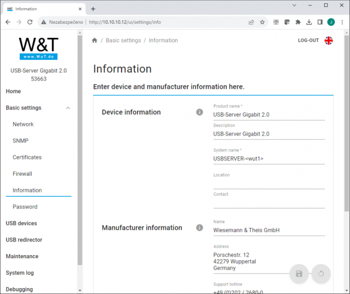The image size is (350, 294).
Task: Open Home in sidebar
Action: (14, 91)
